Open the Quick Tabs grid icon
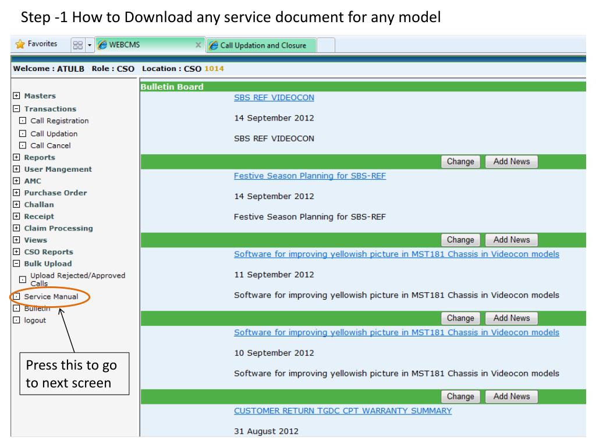Viewport: 596px width, 447px height. [x=78, y=45]
